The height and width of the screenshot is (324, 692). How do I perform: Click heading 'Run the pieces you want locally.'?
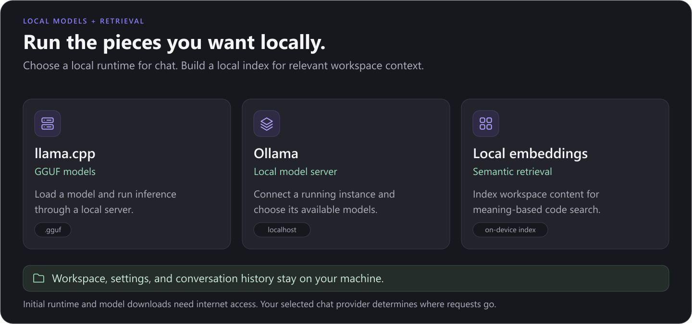(174, 42)
